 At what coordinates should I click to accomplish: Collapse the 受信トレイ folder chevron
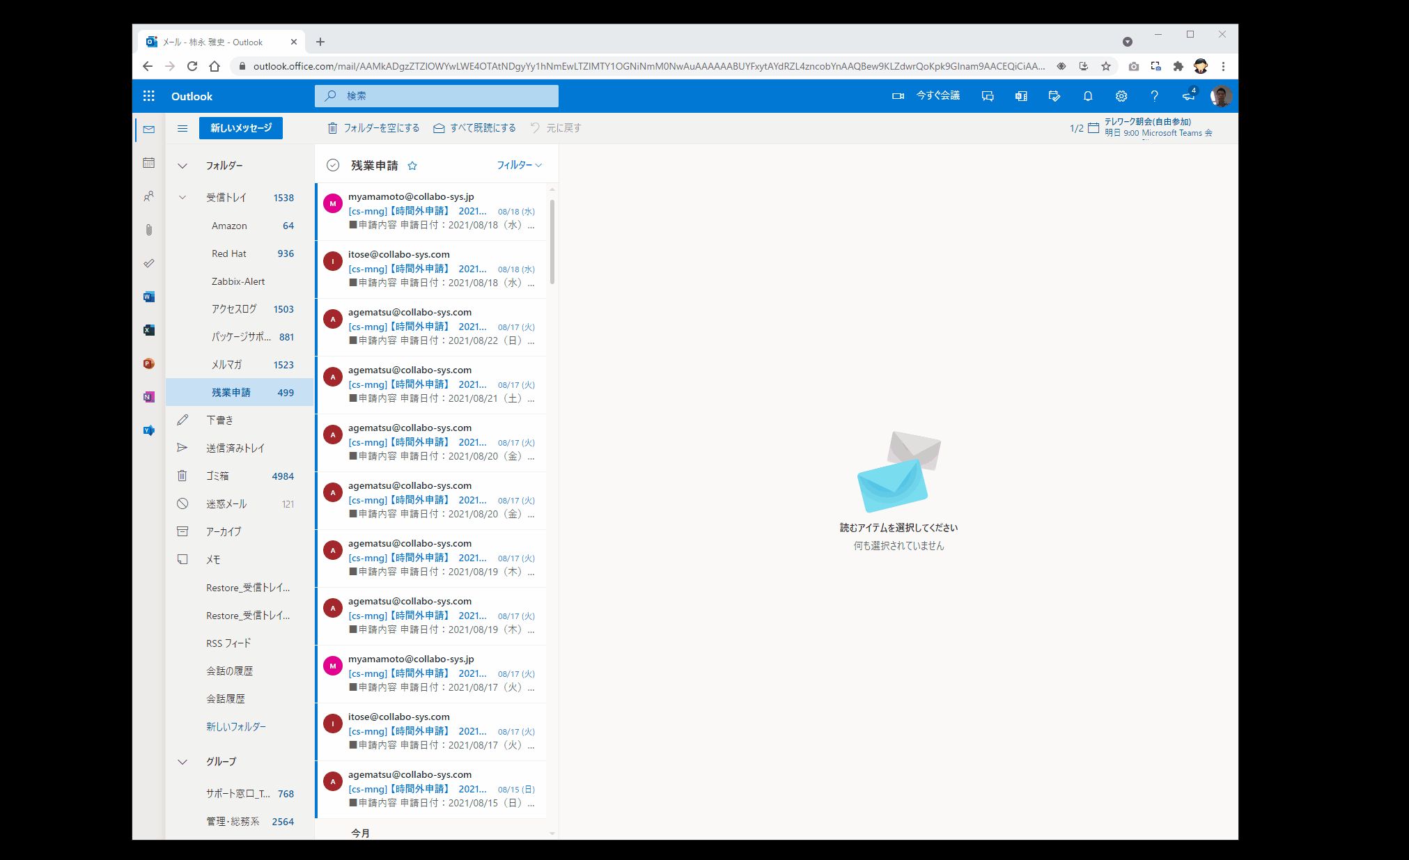click(x=182, y=198)
